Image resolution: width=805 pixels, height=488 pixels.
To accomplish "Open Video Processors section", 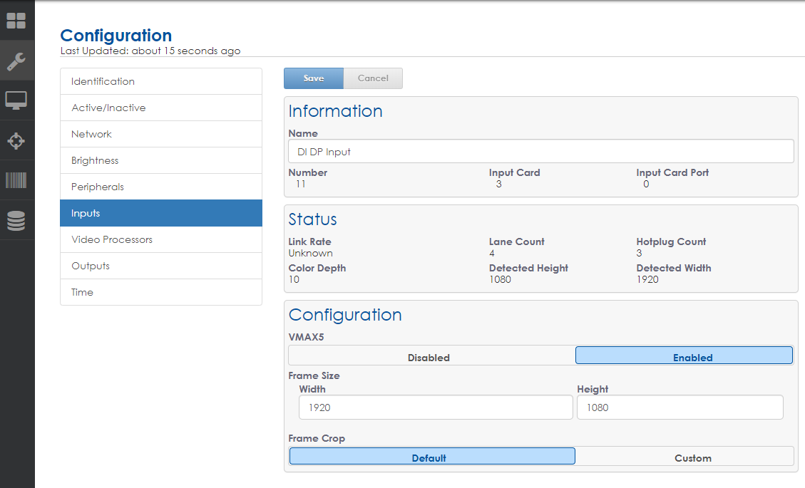I will [x=161, y=239].
